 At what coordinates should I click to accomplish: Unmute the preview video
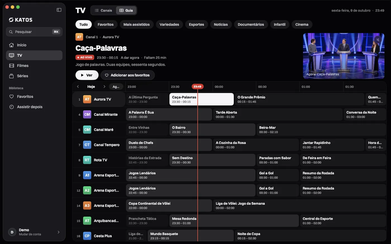378,40
